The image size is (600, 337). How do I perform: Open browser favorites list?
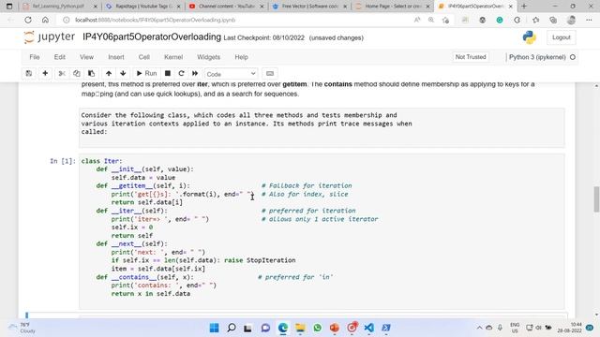click(x=535, y=20)
